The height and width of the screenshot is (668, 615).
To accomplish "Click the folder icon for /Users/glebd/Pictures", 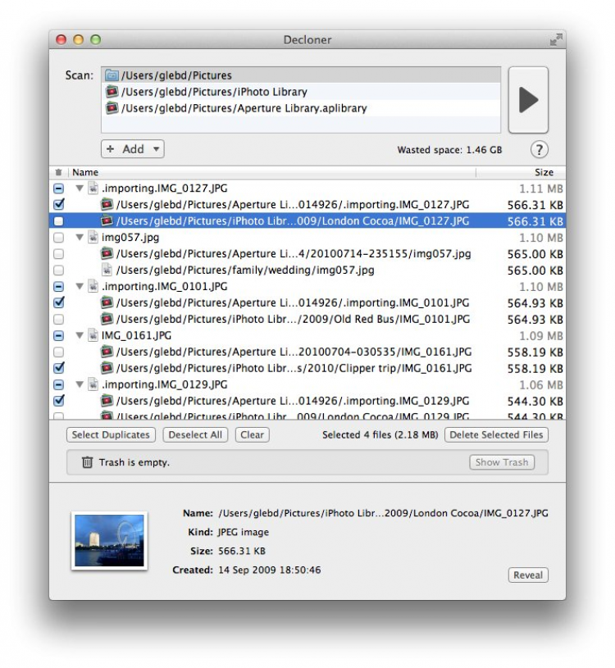I will point(112,75).
